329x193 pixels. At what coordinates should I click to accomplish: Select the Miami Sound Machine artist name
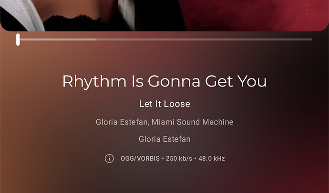point(193,122)
